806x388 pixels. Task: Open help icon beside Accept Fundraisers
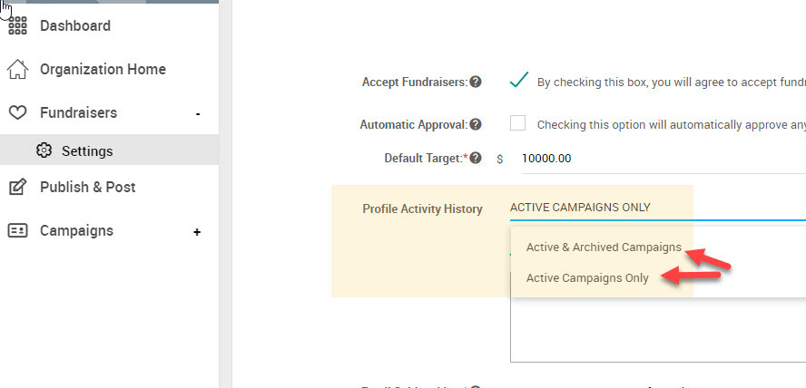click(x=476, y=82)
